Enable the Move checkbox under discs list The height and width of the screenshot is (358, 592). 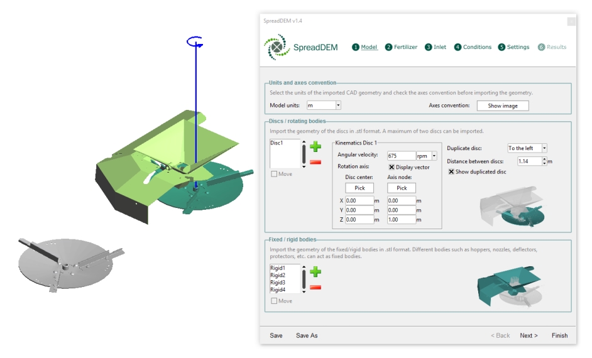[273, 174]
